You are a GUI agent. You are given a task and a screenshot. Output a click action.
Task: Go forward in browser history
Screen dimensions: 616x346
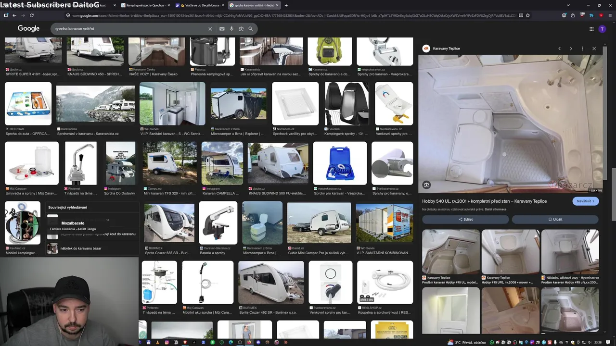[23, 15]
